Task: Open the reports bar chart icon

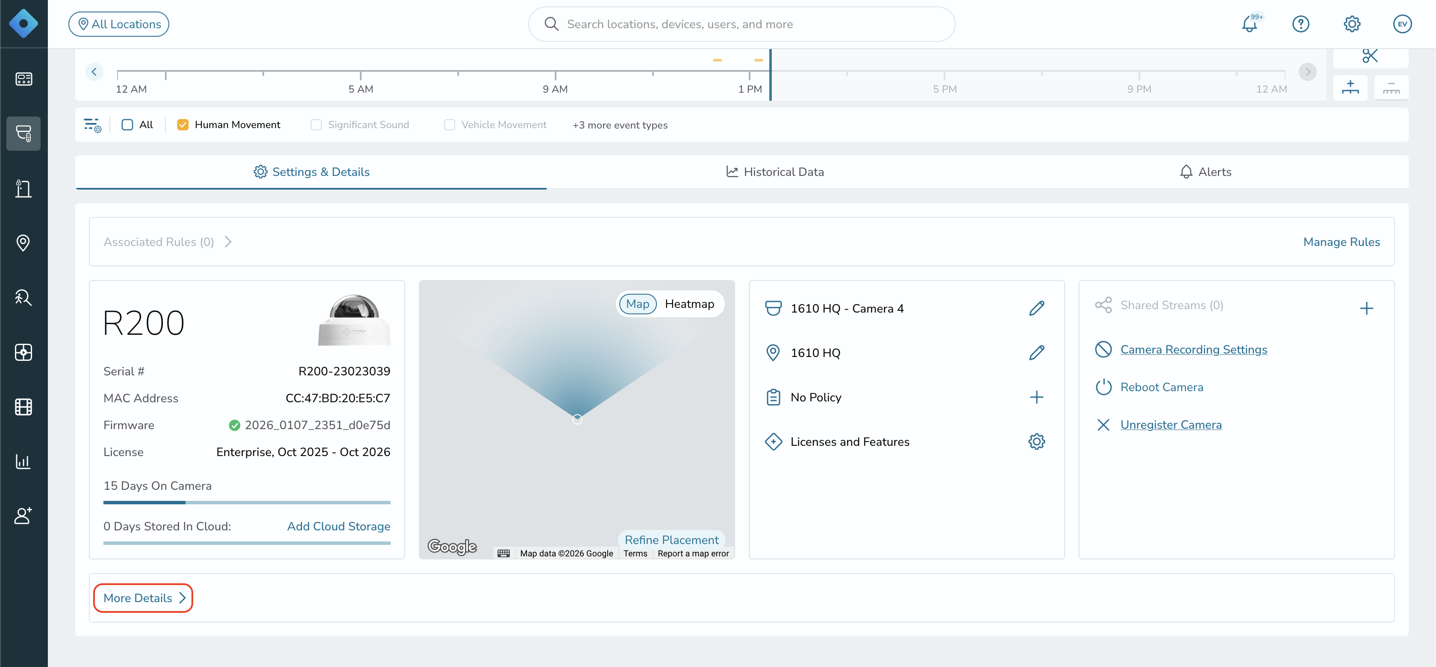Action: click(24, 462)
